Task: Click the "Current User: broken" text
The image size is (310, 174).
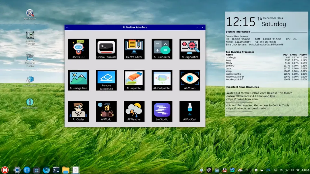Action: click(237, 36)
